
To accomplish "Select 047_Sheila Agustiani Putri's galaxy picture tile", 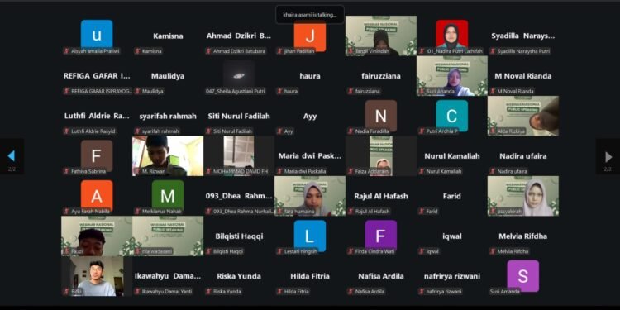I will pyautogui.click(x=239, y=76).
